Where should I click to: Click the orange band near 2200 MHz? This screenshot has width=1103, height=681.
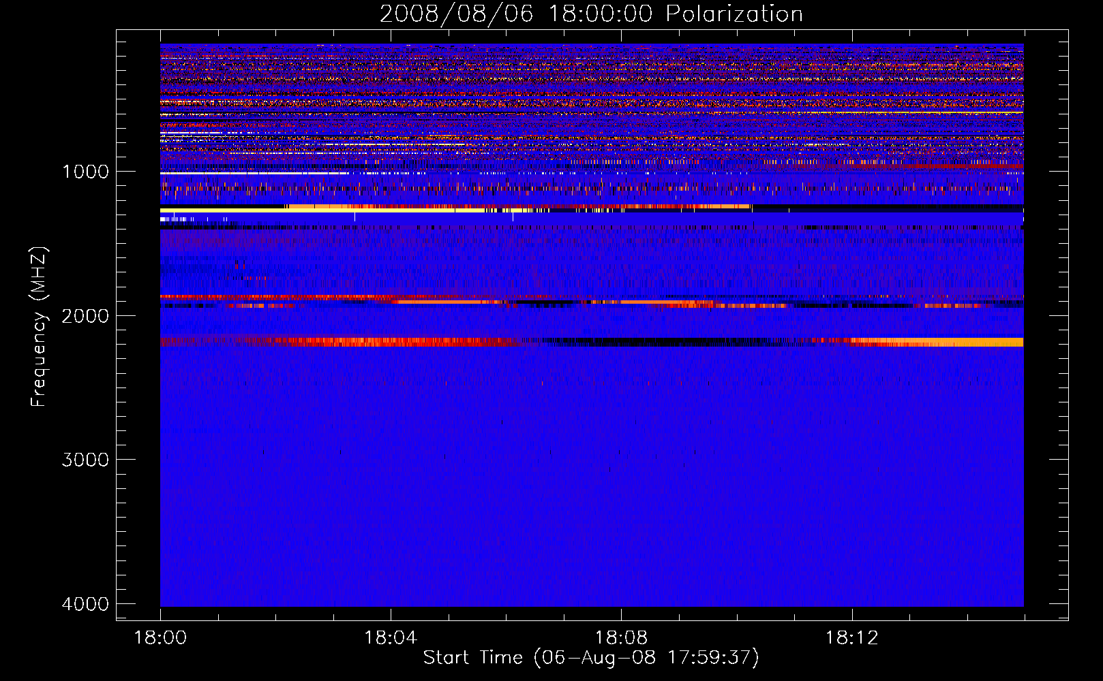tap(937, 342)
